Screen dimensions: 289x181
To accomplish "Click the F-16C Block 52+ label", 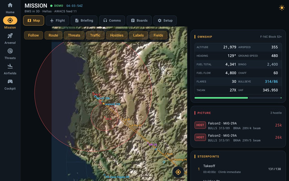I will (x=271, y=37).
